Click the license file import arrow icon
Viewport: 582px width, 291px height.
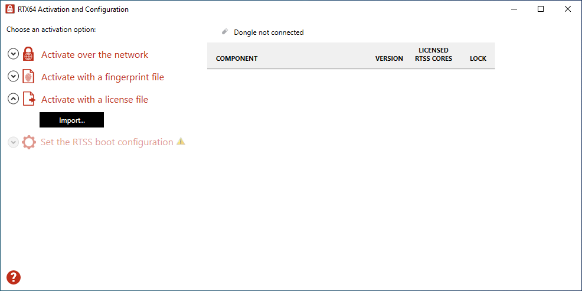pos(29,99)
